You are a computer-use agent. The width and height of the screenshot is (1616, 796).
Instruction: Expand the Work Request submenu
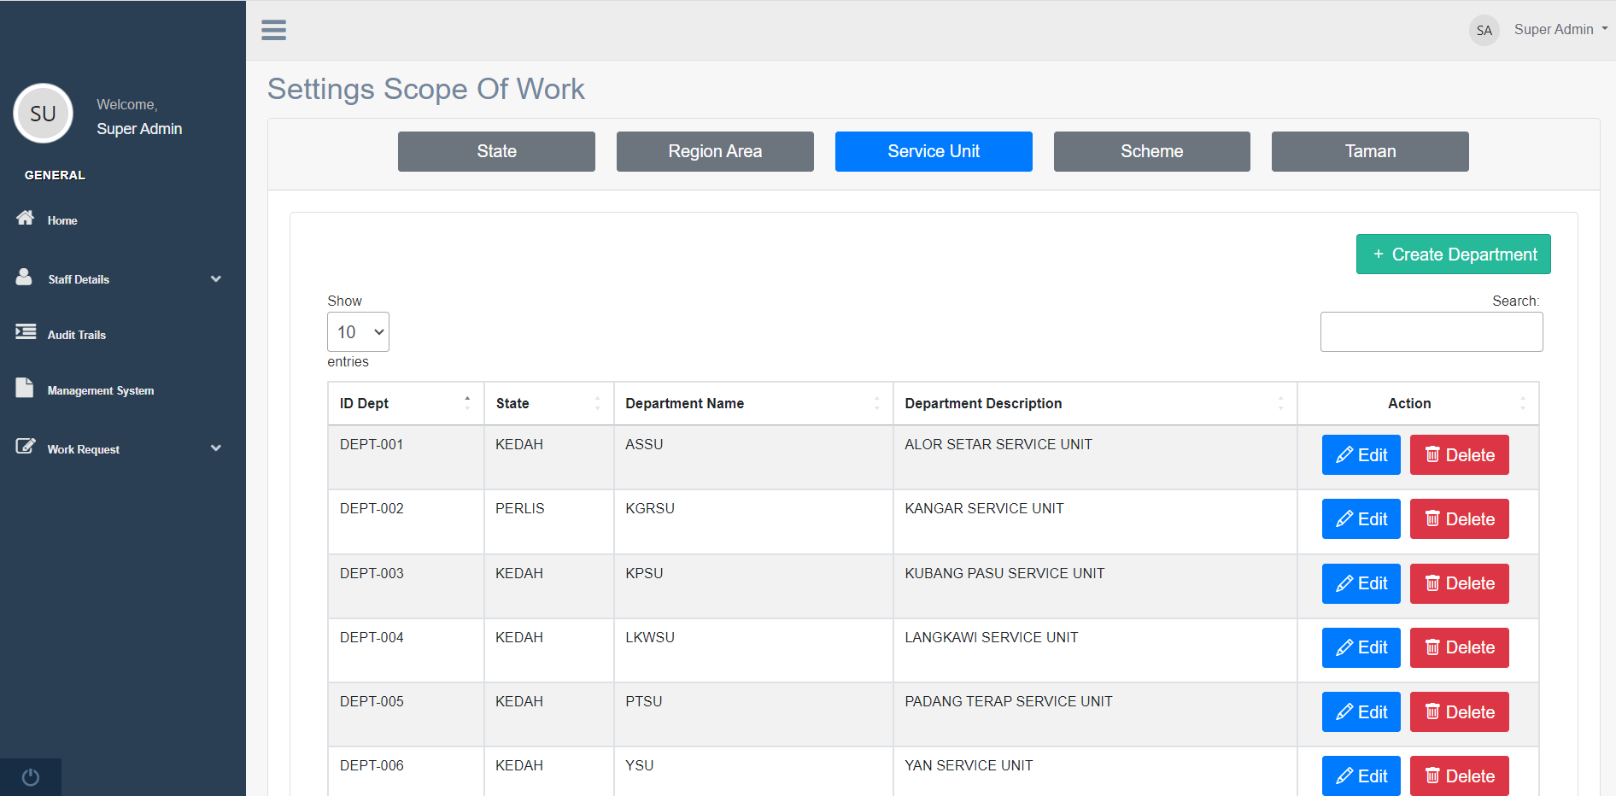click(x=215, y=448)
